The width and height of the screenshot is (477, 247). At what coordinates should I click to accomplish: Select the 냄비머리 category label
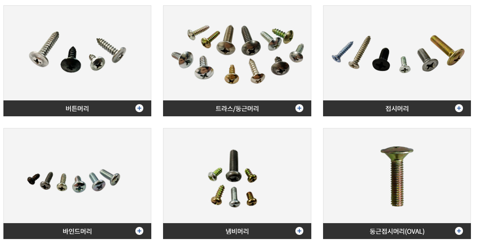point(237,231)
